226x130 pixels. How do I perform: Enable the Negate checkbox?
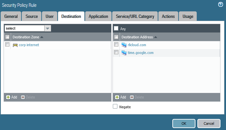tap(115, 106)
